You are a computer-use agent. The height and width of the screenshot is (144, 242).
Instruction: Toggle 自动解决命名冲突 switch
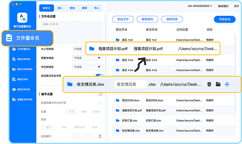pyautogui.click(x=99, y=76)
